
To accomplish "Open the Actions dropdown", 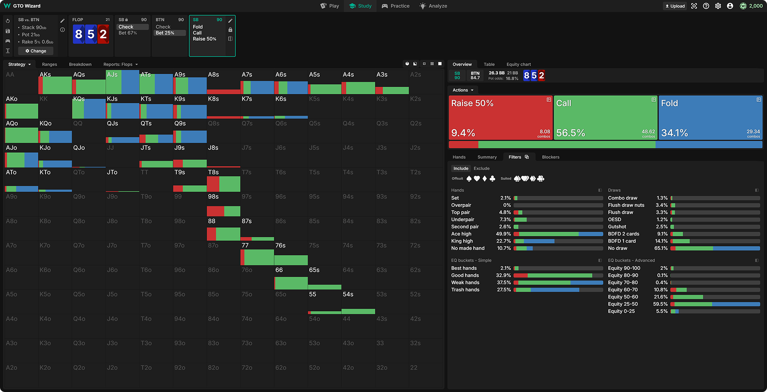I will (463, 90).
